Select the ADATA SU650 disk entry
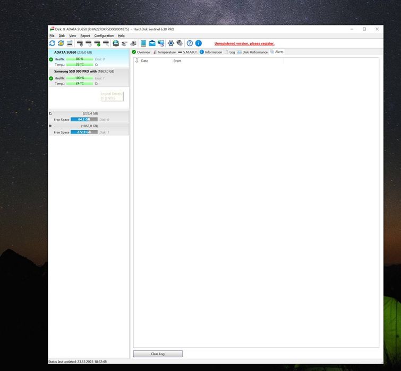 click(89, 58)
